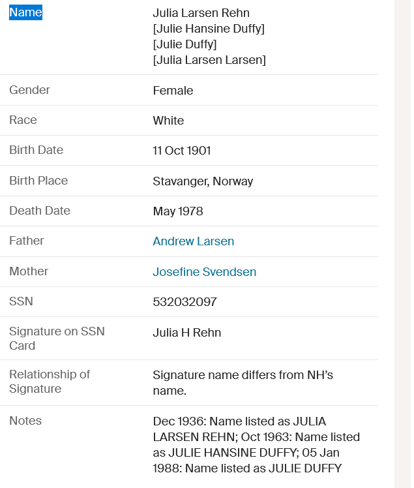The image size is (414, 488).
Task: Click the [Julie Duffy] alternate name
Action: pyautogui.click(x=185, y=44)
